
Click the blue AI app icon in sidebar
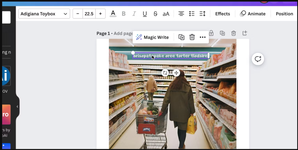(x=6, y=76)
